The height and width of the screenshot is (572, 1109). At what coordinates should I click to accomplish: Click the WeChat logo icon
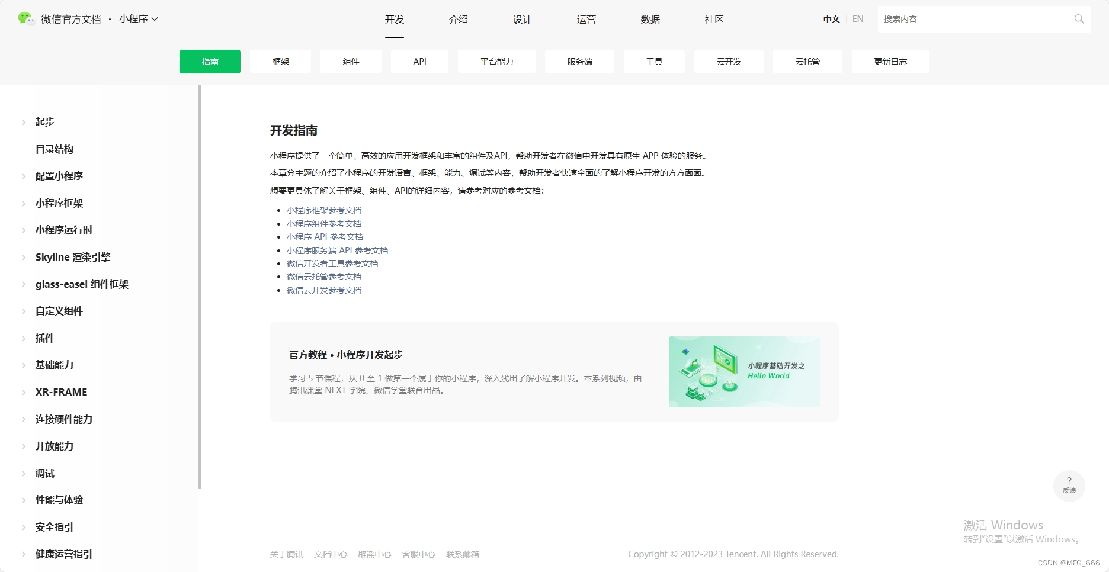[x=26, y=18]
